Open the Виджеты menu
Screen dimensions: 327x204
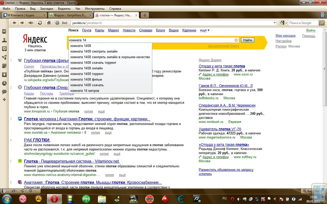[64, 9]
